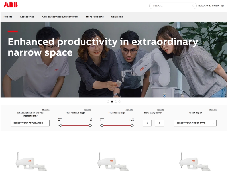Click More Info above Max Payload
The width and height of the screenshot is (228, 171).
coord(87,110)
